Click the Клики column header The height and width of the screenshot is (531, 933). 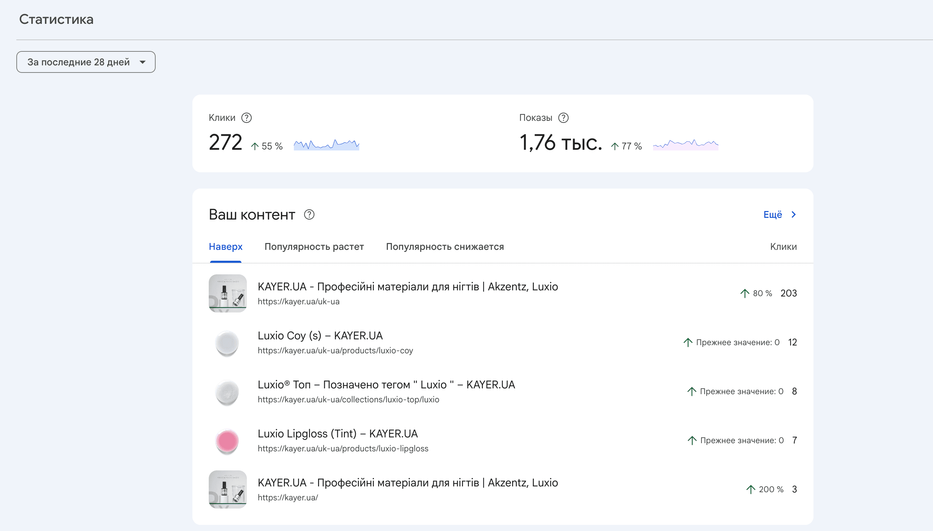[784, 247]
